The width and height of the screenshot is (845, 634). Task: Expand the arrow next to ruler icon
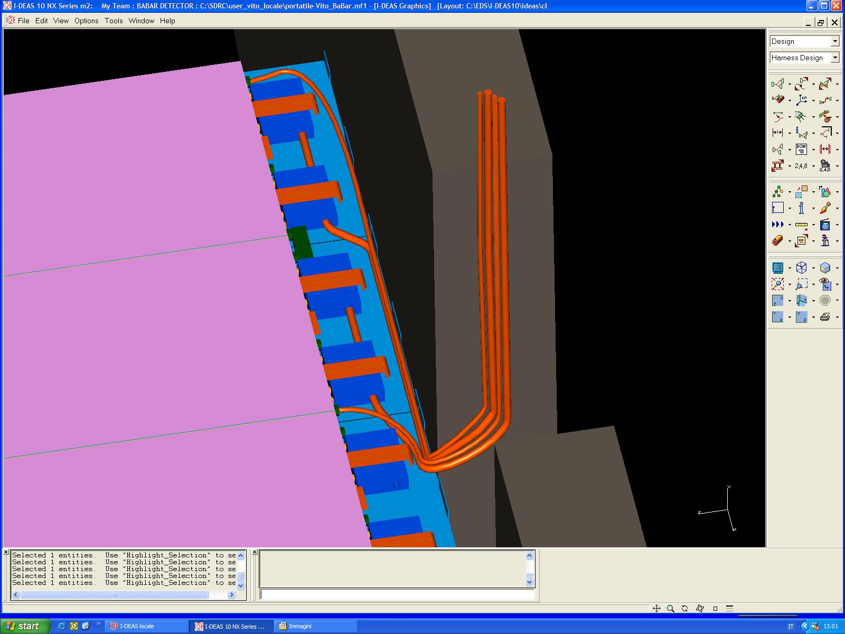point(813,226)
